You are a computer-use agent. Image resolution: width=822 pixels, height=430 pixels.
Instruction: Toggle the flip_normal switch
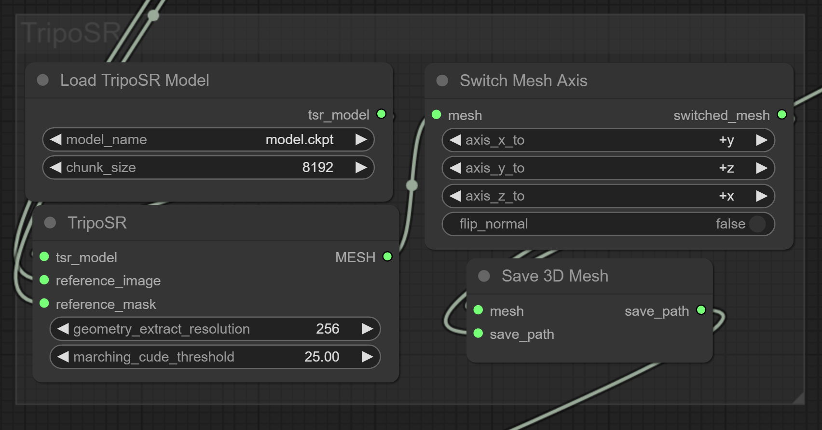coord(757,224)
